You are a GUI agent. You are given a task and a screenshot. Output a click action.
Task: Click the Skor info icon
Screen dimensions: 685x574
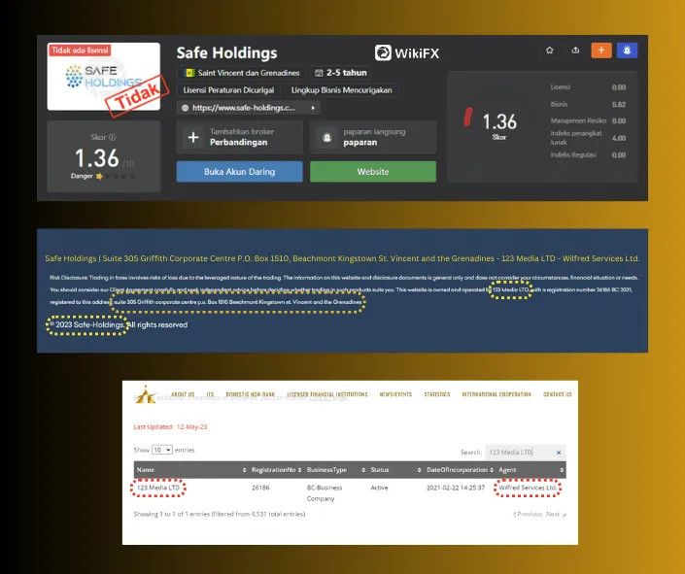coord(113,137)
